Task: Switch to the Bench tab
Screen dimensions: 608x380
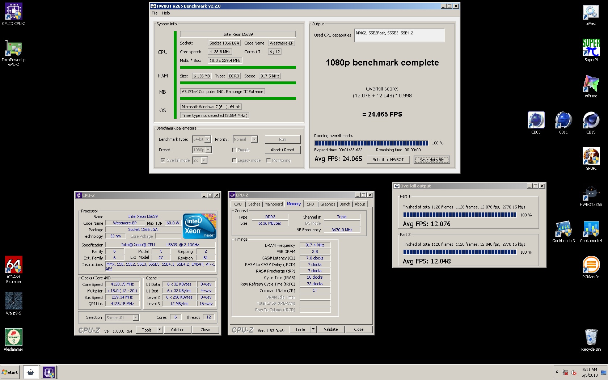Action: click(x=345, y=204)
